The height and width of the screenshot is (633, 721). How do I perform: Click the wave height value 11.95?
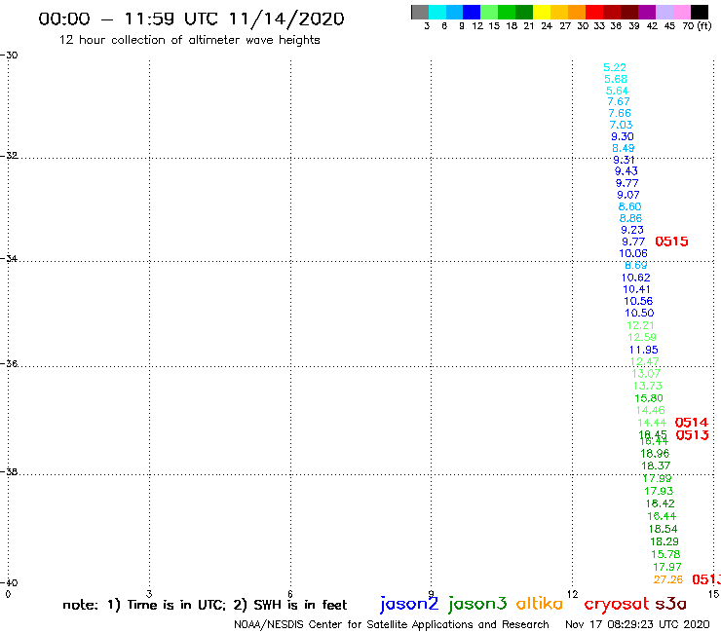click(x=644, y=350)
